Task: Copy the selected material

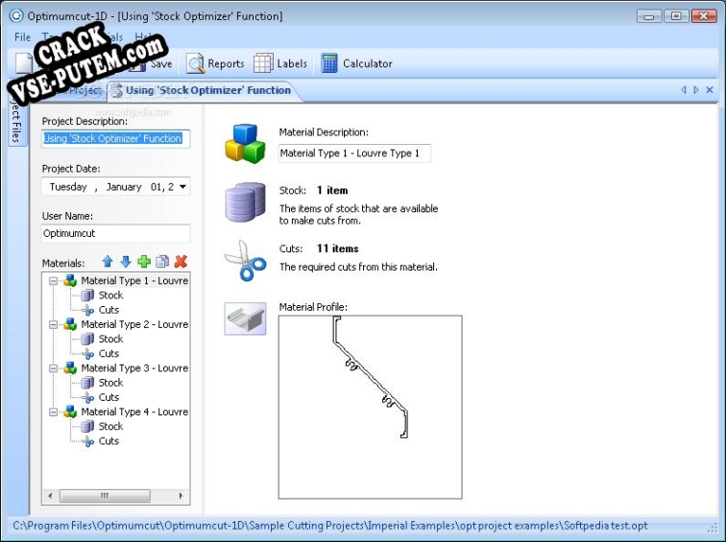Action: 161,262
